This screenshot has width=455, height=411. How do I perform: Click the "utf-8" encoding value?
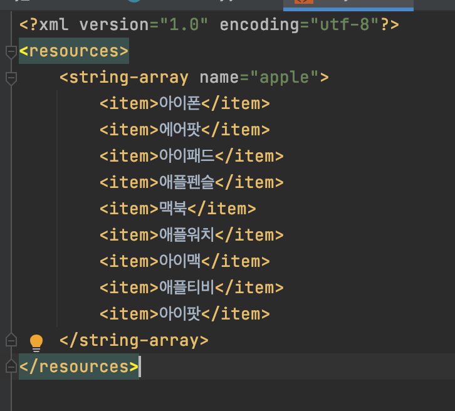point(345,24)
